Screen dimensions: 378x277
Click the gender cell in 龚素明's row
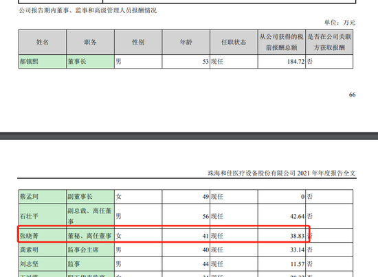(x=138, y=250)
